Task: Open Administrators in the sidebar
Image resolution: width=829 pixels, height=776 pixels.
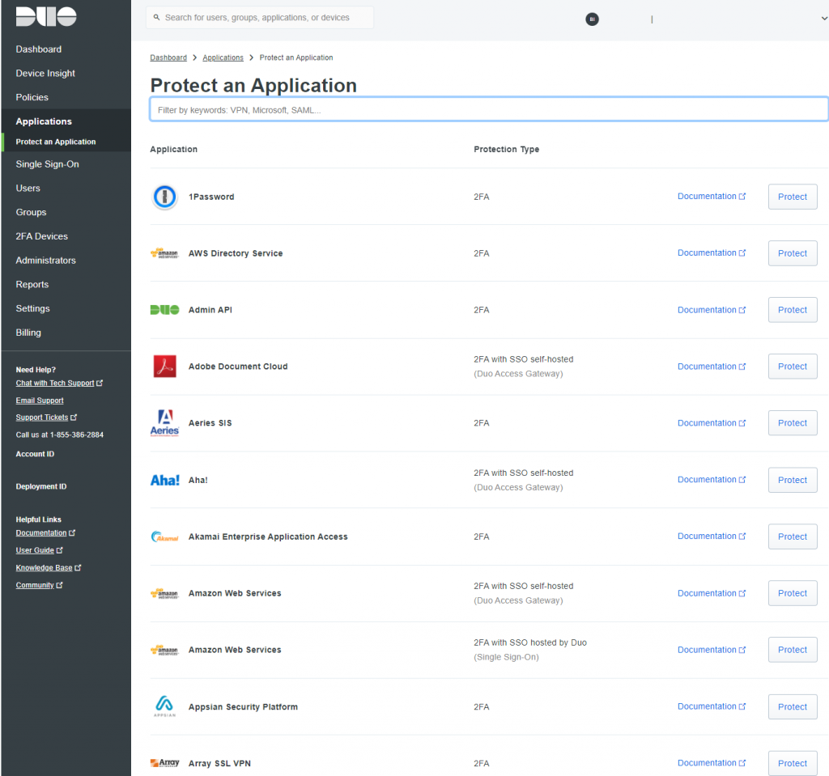Action: click(45, 261)
